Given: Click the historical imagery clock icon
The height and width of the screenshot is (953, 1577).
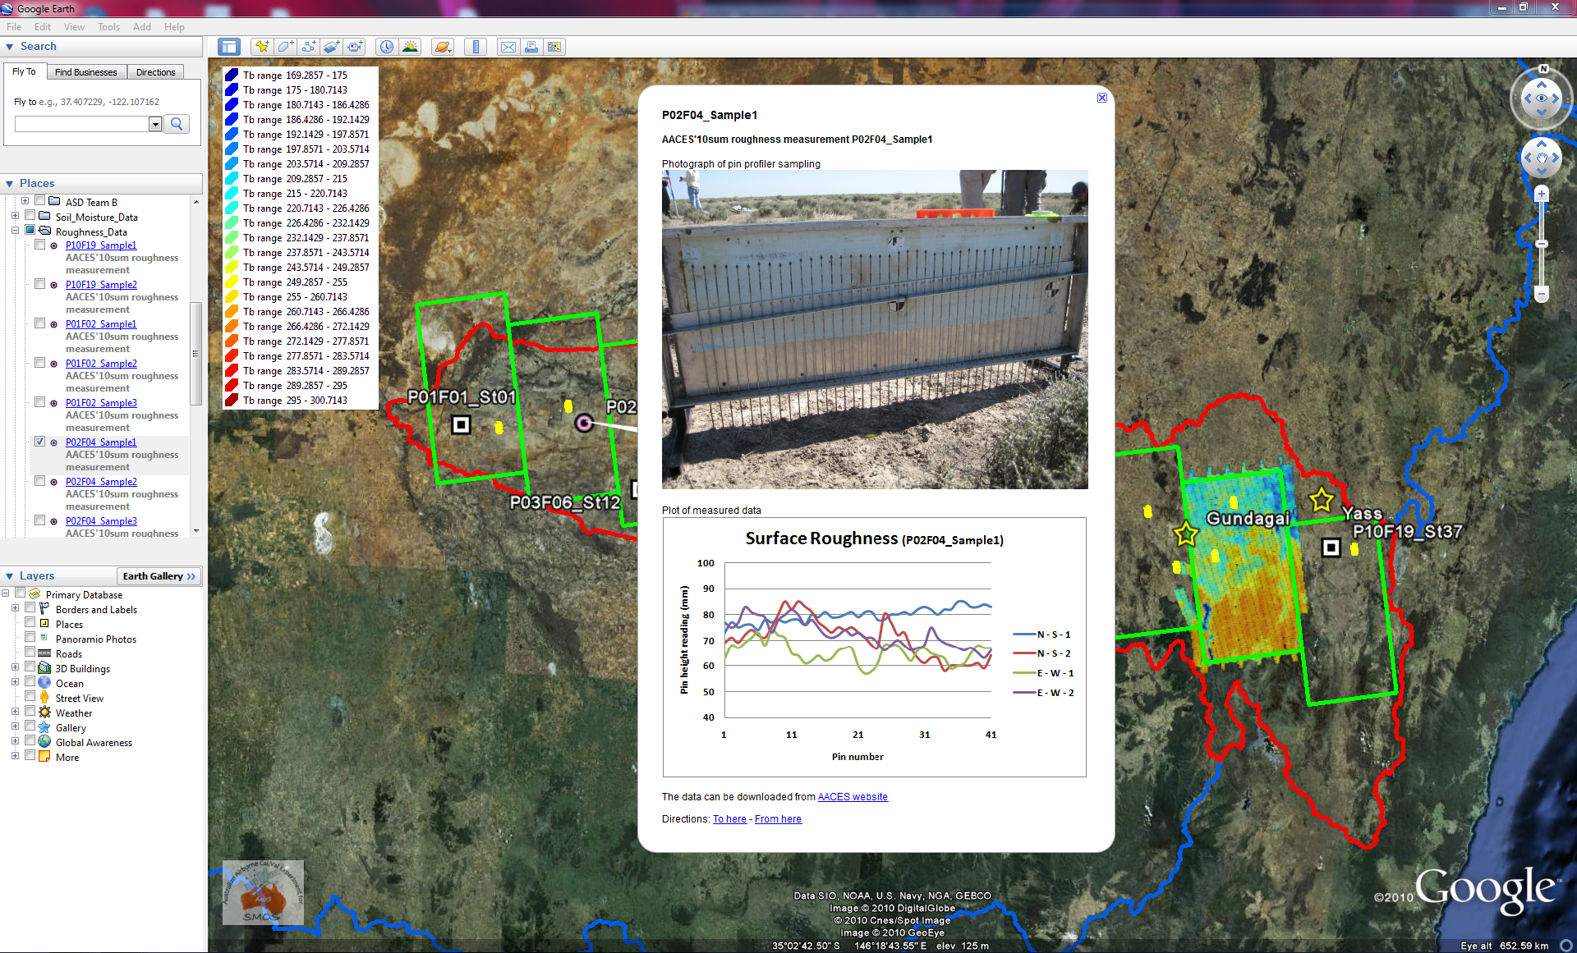Looking at the screenshot, I should 386,47.
